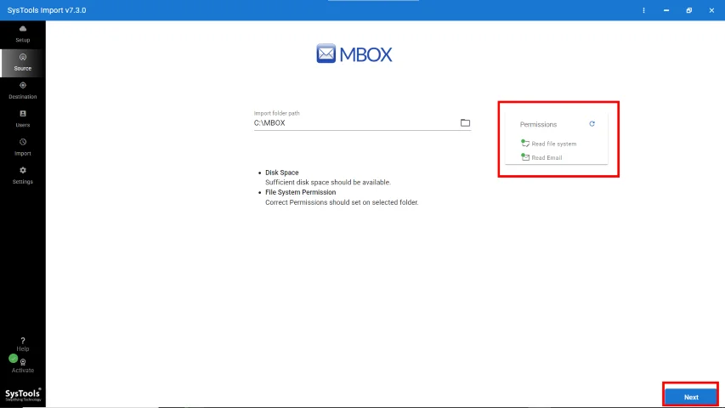The image size is (725, 408).
Task: Open the Setup step in sidebar
Action: pyautogui.click(x=23, y=34)
